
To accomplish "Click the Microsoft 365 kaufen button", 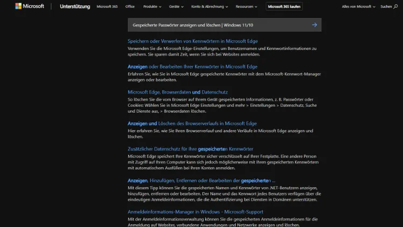I will pos(284,6).
